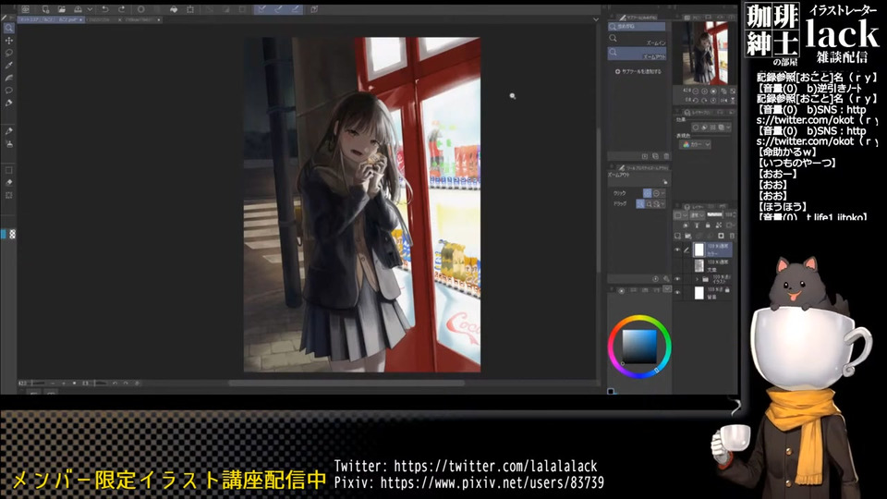The image size is (887, 499).
Task: Switch to the third canvas tab
Action: 142,19
